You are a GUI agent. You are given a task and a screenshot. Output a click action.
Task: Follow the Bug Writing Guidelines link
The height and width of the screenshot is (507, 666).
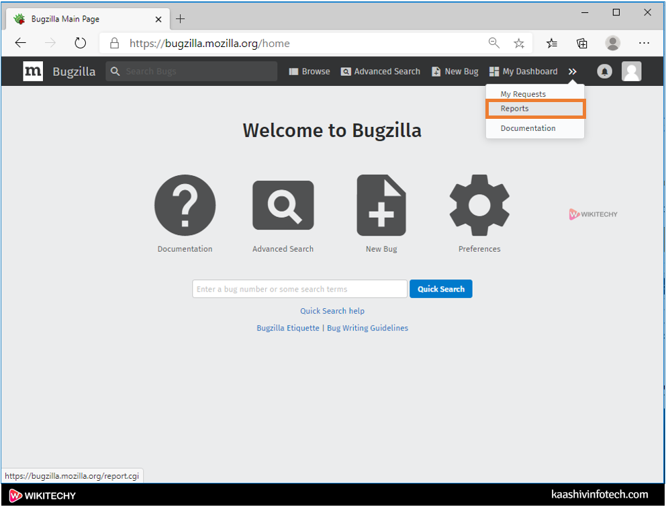pos(367,328)
